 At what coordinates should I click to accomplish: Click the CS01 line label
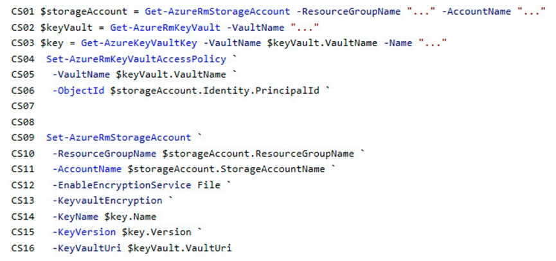pos(23,12)
